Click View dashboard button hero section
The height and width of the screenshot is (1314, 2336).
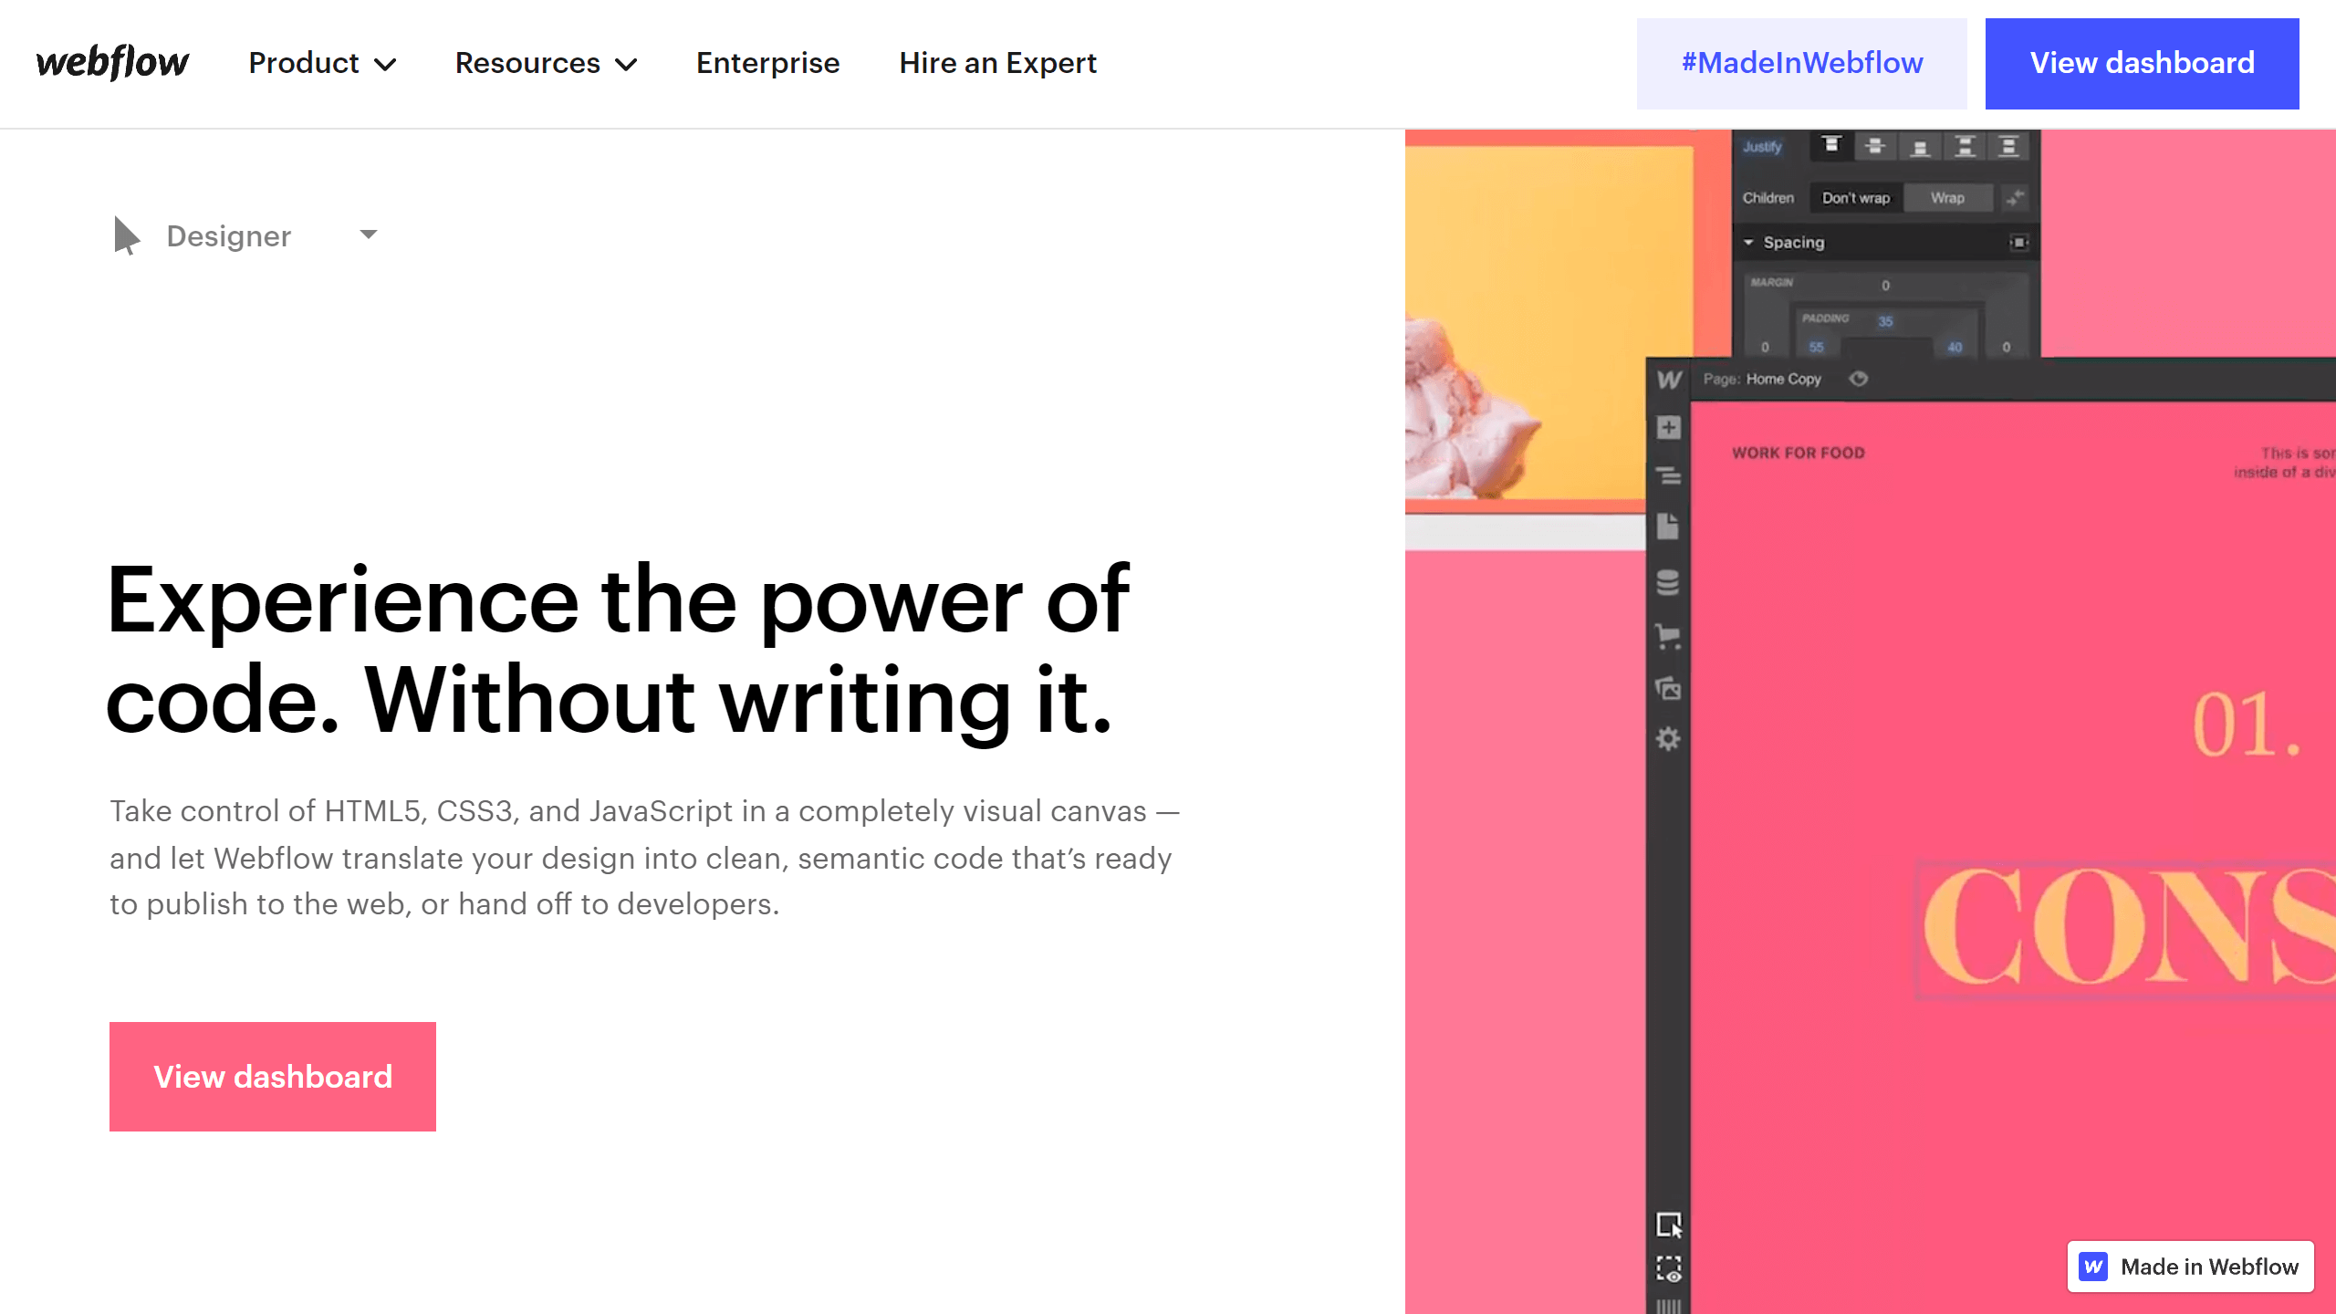click(x=273, y=1077)
